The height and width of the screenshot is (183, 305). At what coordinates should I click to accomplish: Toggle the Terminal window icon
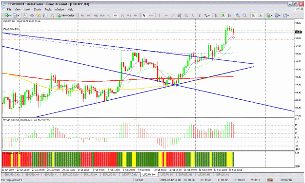(45, 15)
